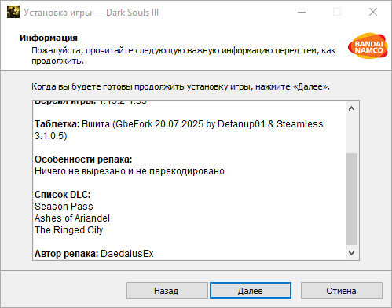Close the installer window
Image resolution: width=392 pixels, height=308 pixels.
[x=373, y=12]
